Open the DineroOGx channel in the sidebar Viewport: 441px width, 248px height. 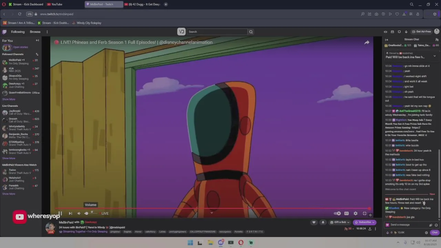(x=21, y=77)
